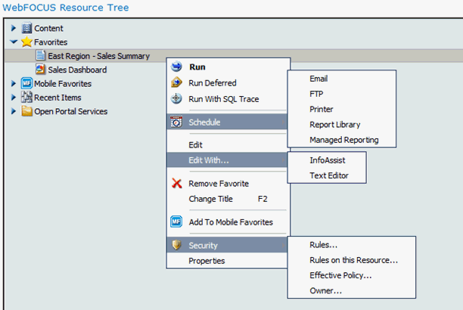Click the Content building icon
Screen dimensions: 463x310
[x=26, y=28]
